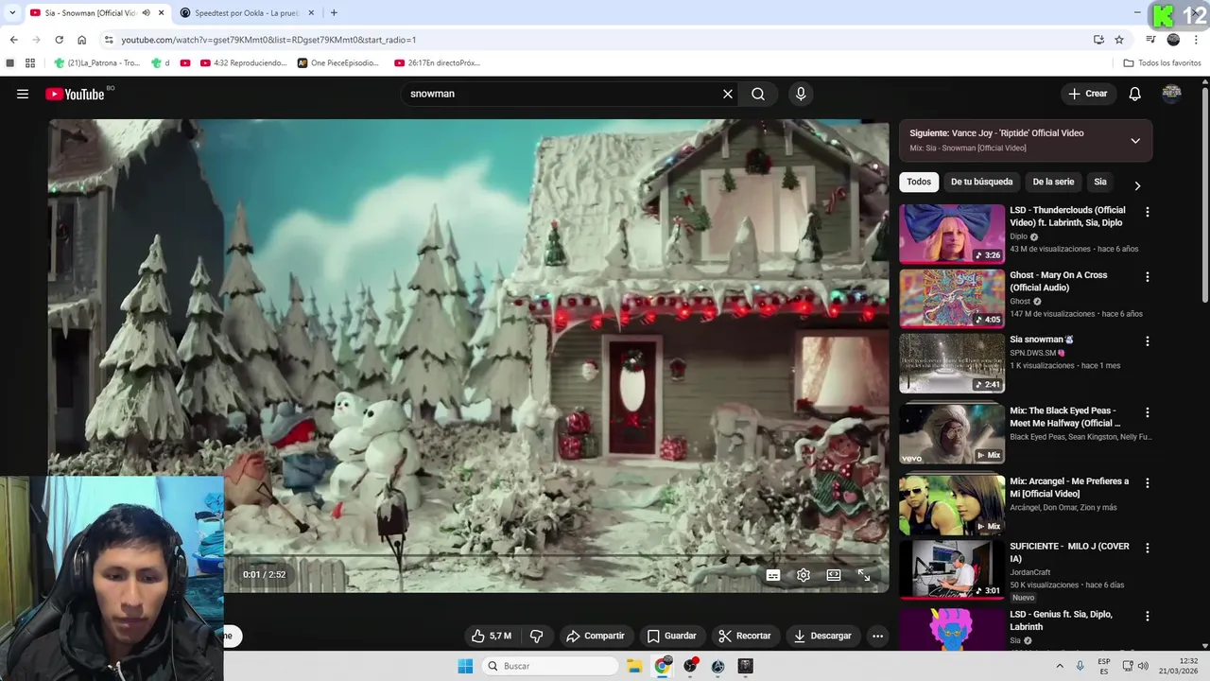Open Sia snowman 2:41 thumbnail

click(x=952, y=363)
